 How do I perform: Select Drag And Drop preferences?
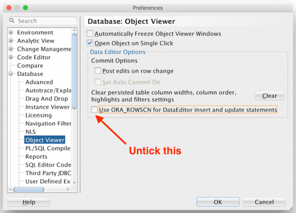[47, 99]
